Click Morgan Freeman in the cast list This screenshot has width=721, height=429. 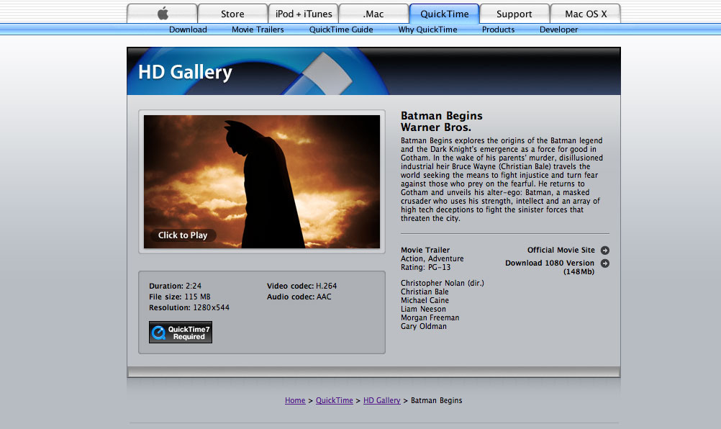pyautogui.click(x=430, y=317)
